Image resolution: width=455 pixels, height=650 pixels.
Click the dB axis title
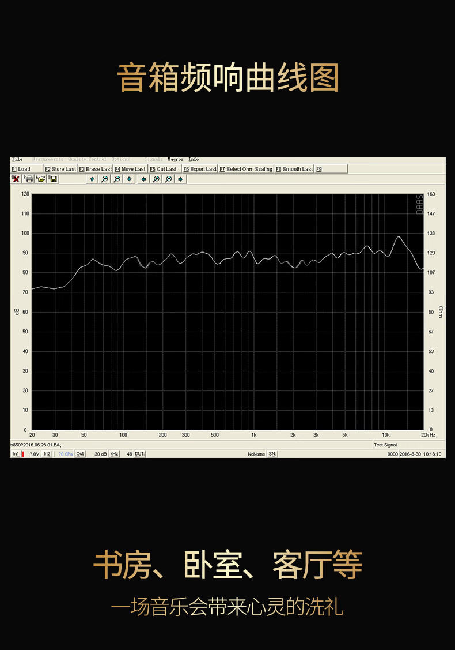pyautogui.click(x=17, y=311)
